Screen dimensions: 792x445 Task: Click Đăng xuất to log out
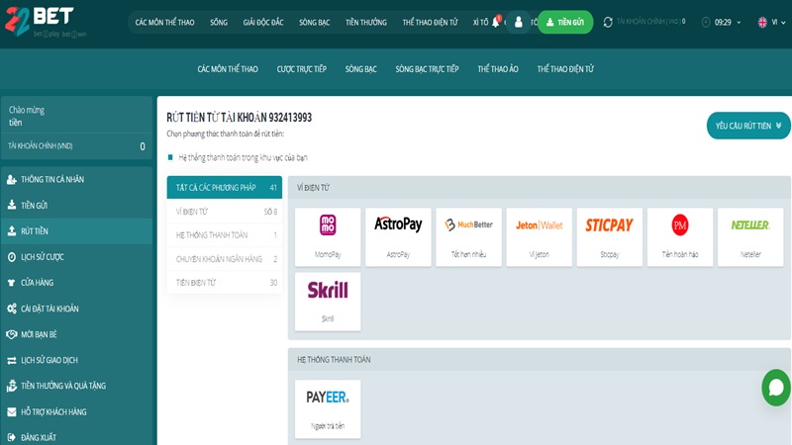(x=76, y=437)
